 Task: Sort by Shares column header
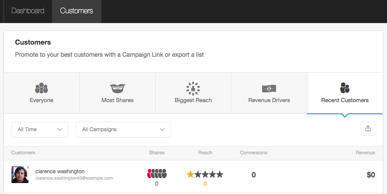point(156,153)
